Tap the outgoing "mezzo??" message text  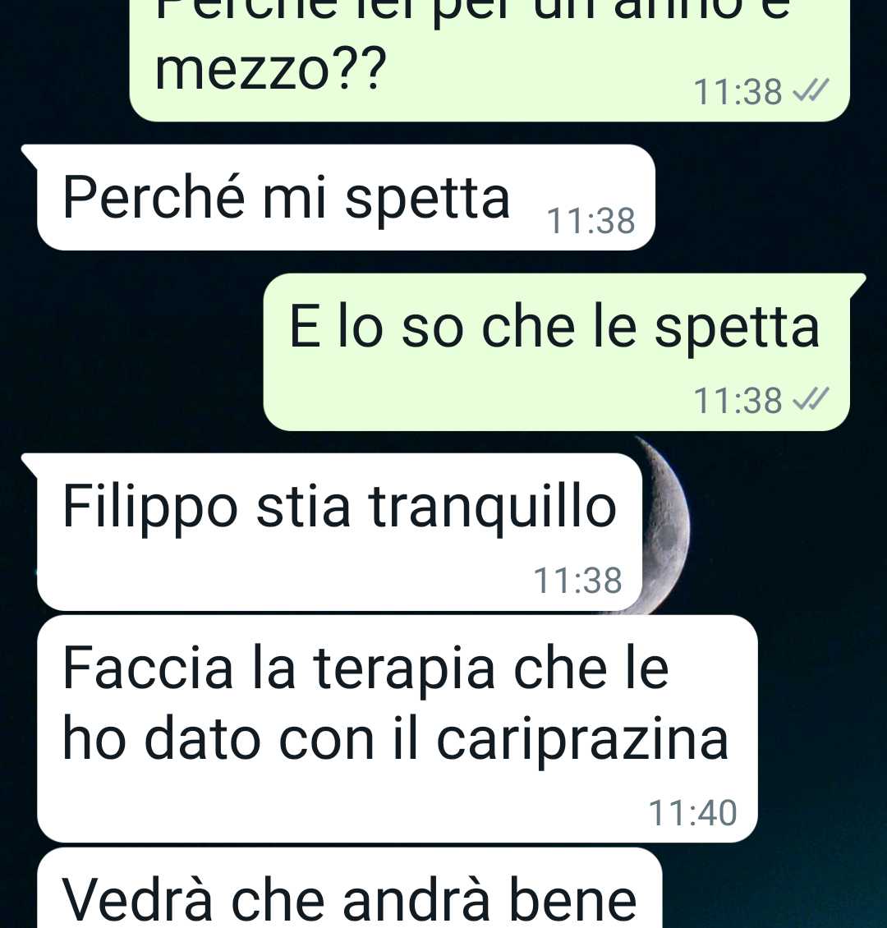pos(270,69)
